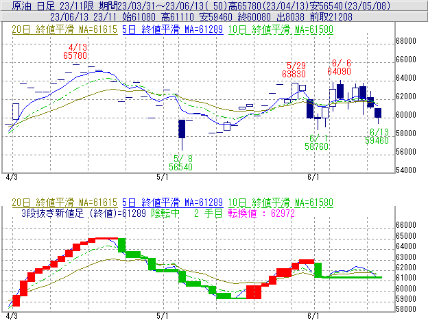Click the 5/29 peak label 63830
The image size is (428, 325).
point(294,73)
